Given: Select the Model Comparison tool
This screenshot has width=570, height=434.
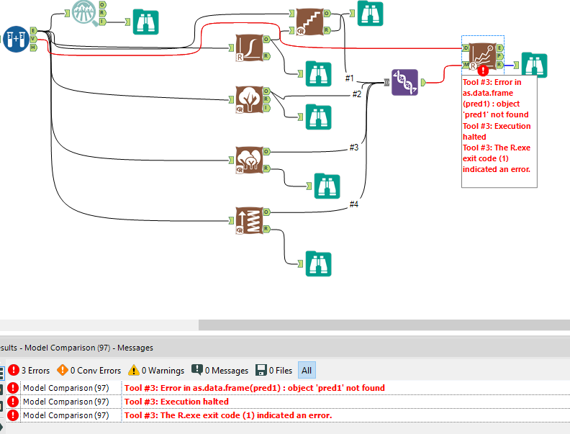Looking at the screenshot, I should [x=482, y=56].
